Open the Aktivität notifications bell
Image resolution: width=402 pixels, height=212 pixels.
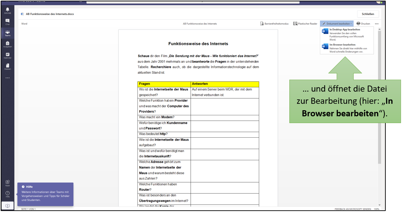(x=7, y=10)
